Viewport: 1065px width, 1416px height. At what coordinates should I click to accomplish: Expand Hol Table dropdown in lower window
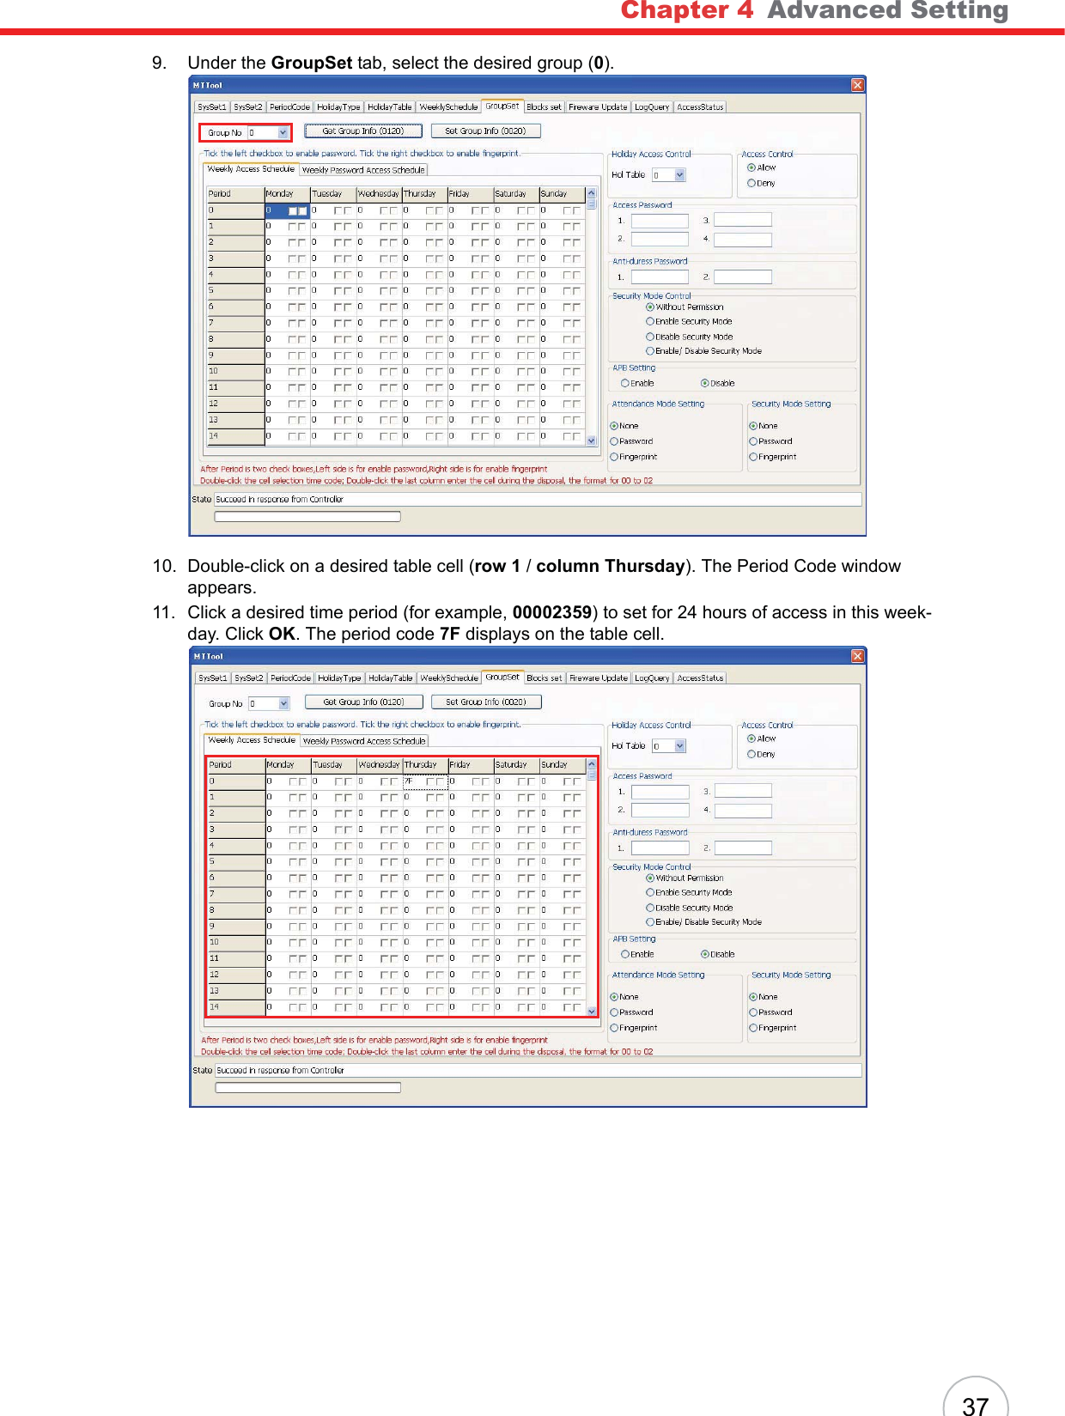(680, 746)
